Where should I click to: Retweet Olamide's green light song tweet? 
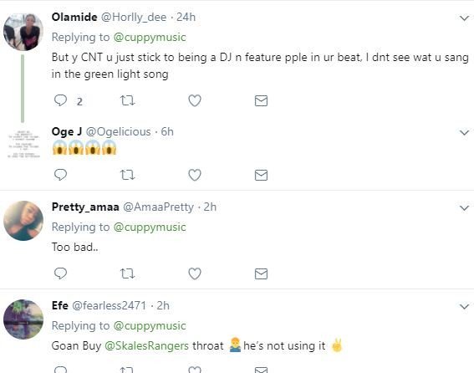[127, 100]
